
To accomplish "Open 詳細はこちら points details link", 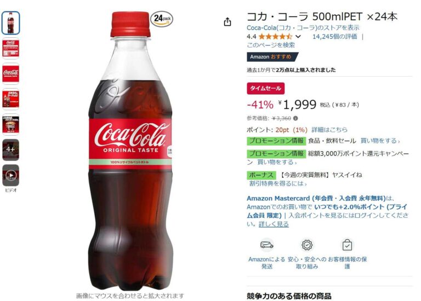I will coord(329,130).
